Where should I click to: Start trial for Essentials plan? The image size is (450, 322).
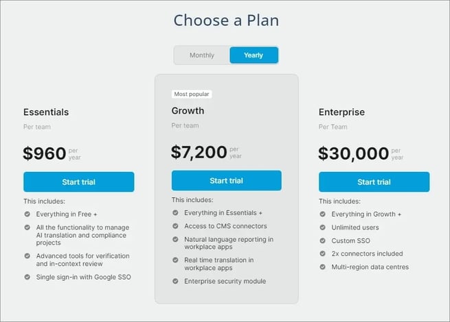tap(78, 182)
